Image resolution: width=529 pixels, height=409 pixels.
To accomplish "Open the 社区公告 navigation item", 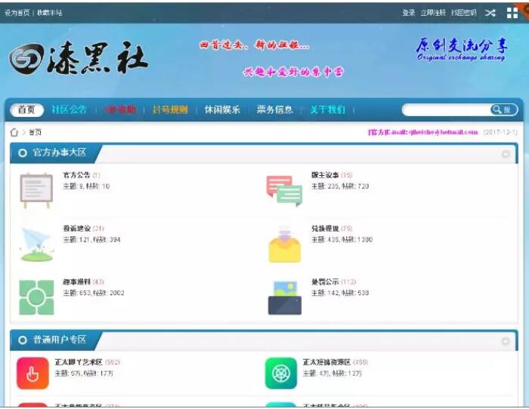I will 70,109.
